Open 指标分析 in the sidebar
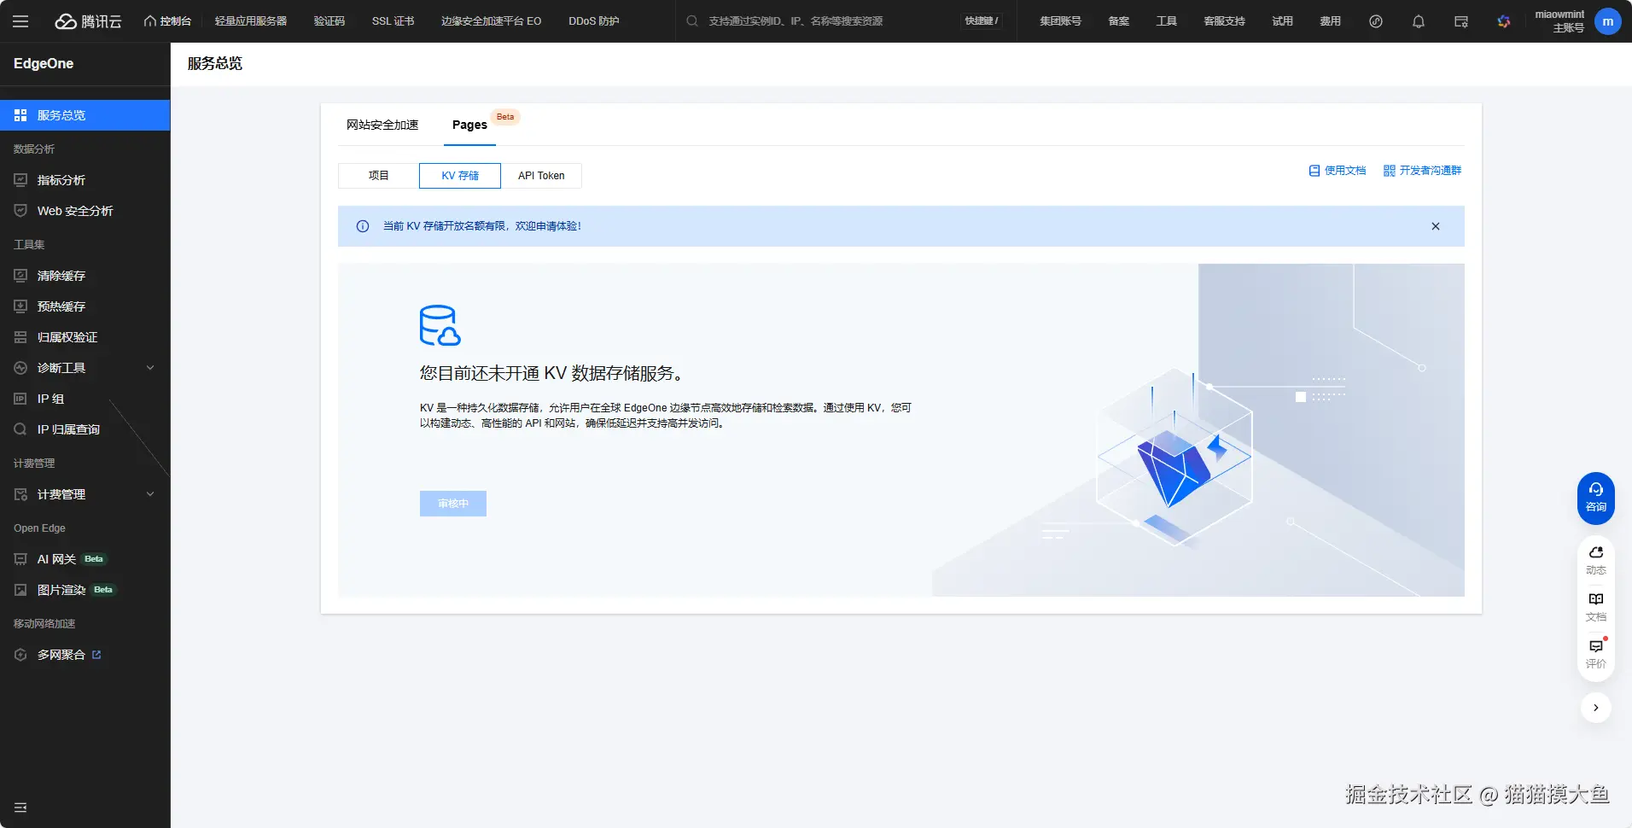This screenshot has width=1632, height=828. tap(85, 180)
